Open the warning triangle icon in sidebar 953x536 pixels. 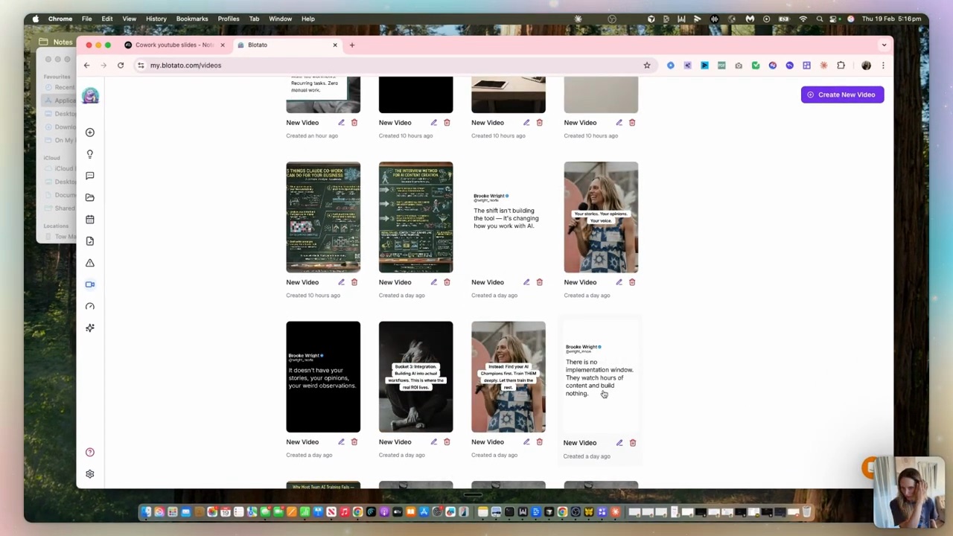coord(90,263)
